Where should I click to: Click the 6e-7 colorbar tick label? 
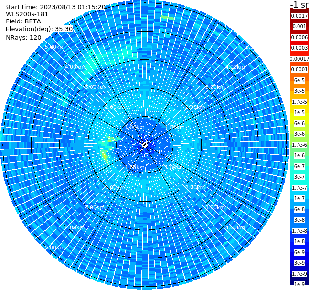click(299, 166)
